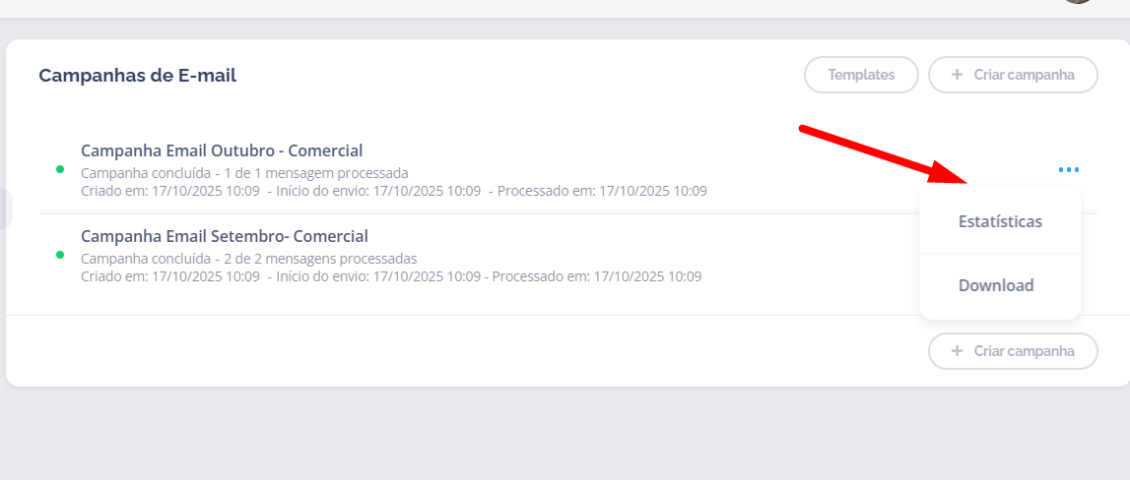Click the plus icon in bottom Criar campanha
1130x480 pixels.
(957, 351)
